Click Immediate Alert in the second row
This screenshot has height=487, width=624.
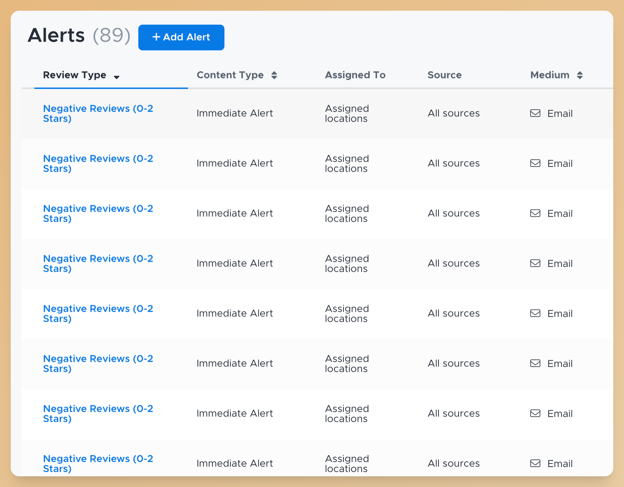(234, 163)
